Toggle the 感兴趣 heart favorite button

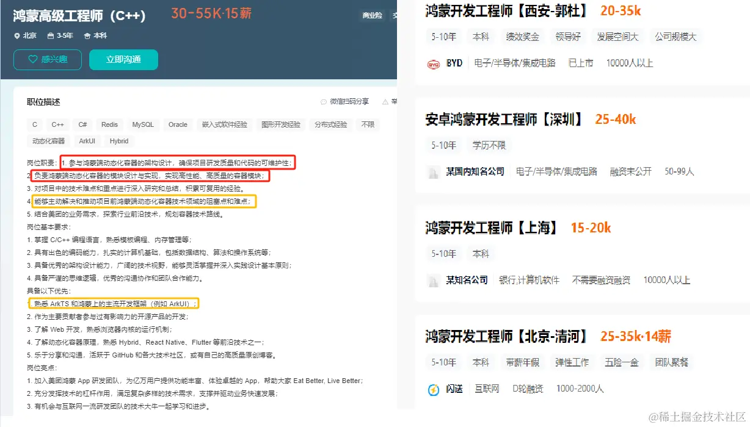[x=47, y=60]
